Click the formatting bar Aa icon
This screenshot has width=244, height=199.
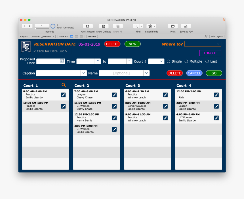pos(206,37)
